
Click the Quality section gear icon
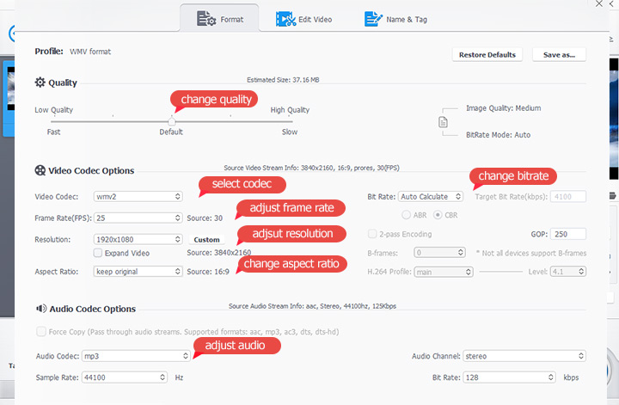coord(40,83)
